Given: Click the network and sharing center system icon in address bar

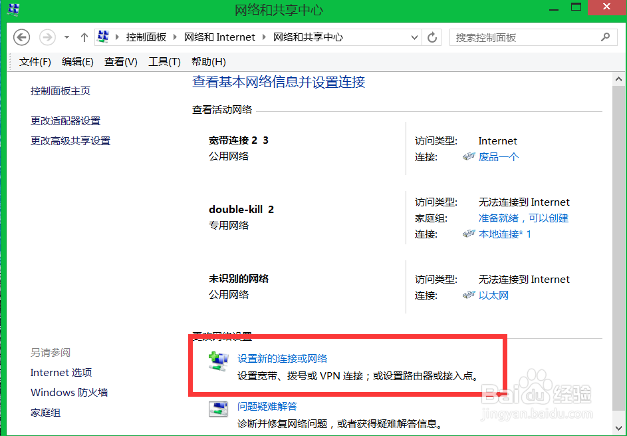Looking at the screenshot, I should pyautogui.click(x=102, y=37).
